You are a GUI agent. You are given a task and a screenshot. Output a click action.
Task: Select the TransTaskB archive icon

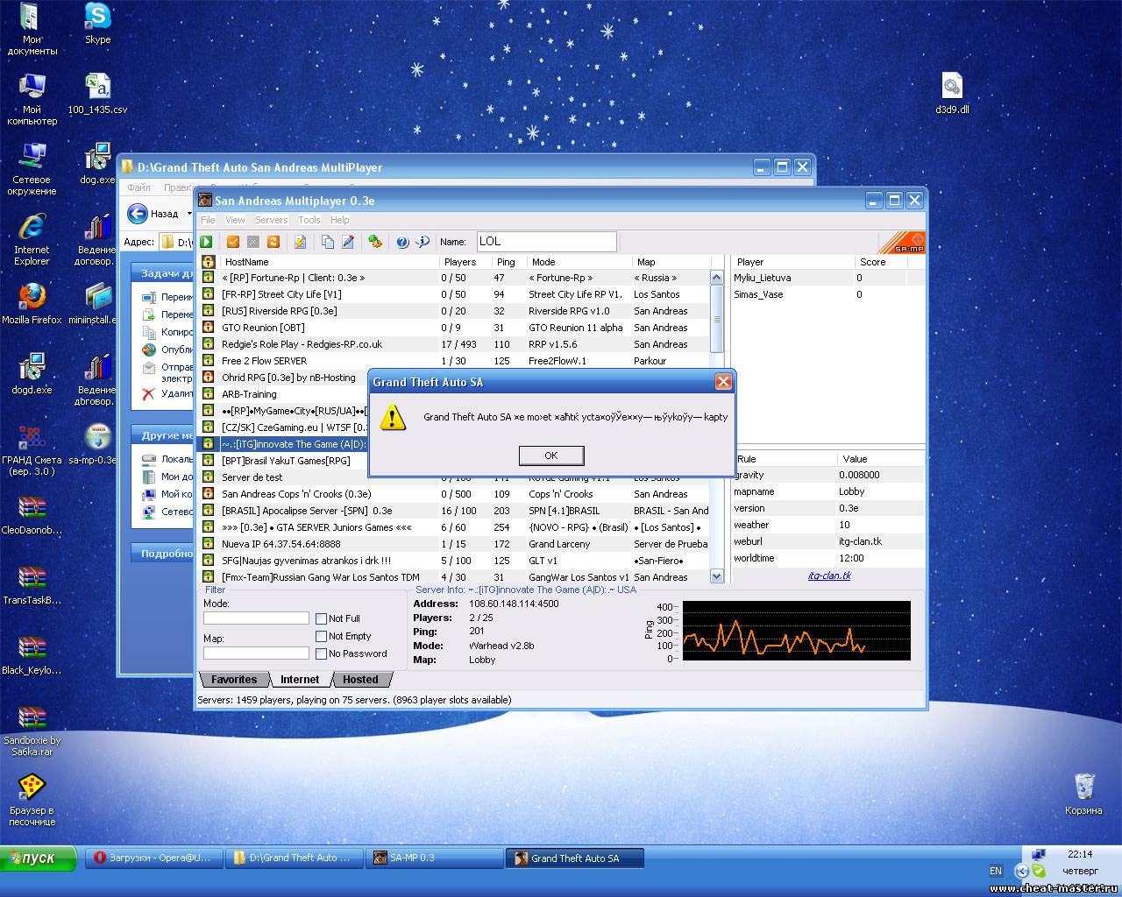[x=32, y=584]
